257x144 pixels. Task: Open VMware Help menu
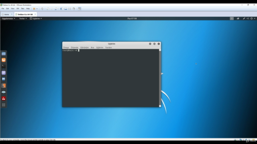tap(28, 9)
